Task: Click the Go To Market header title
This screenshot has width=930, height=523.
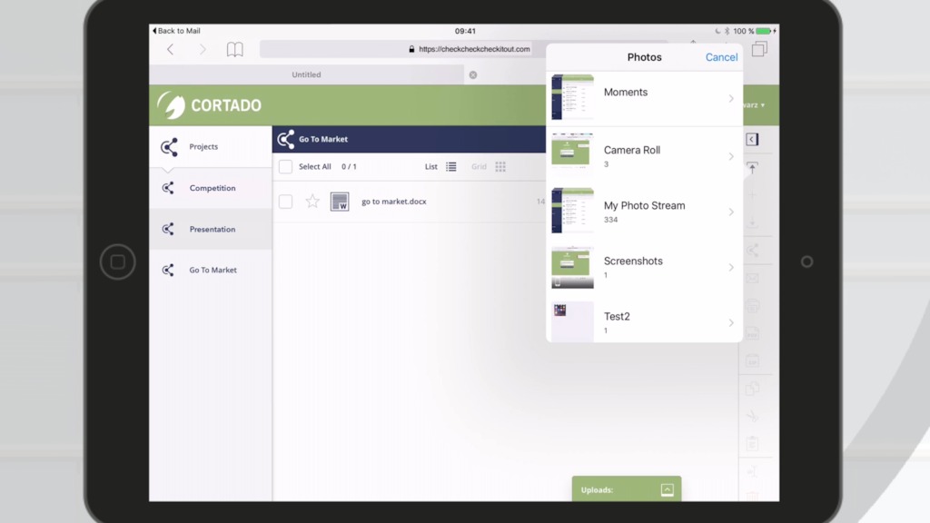Action: [x=323, y=139]
